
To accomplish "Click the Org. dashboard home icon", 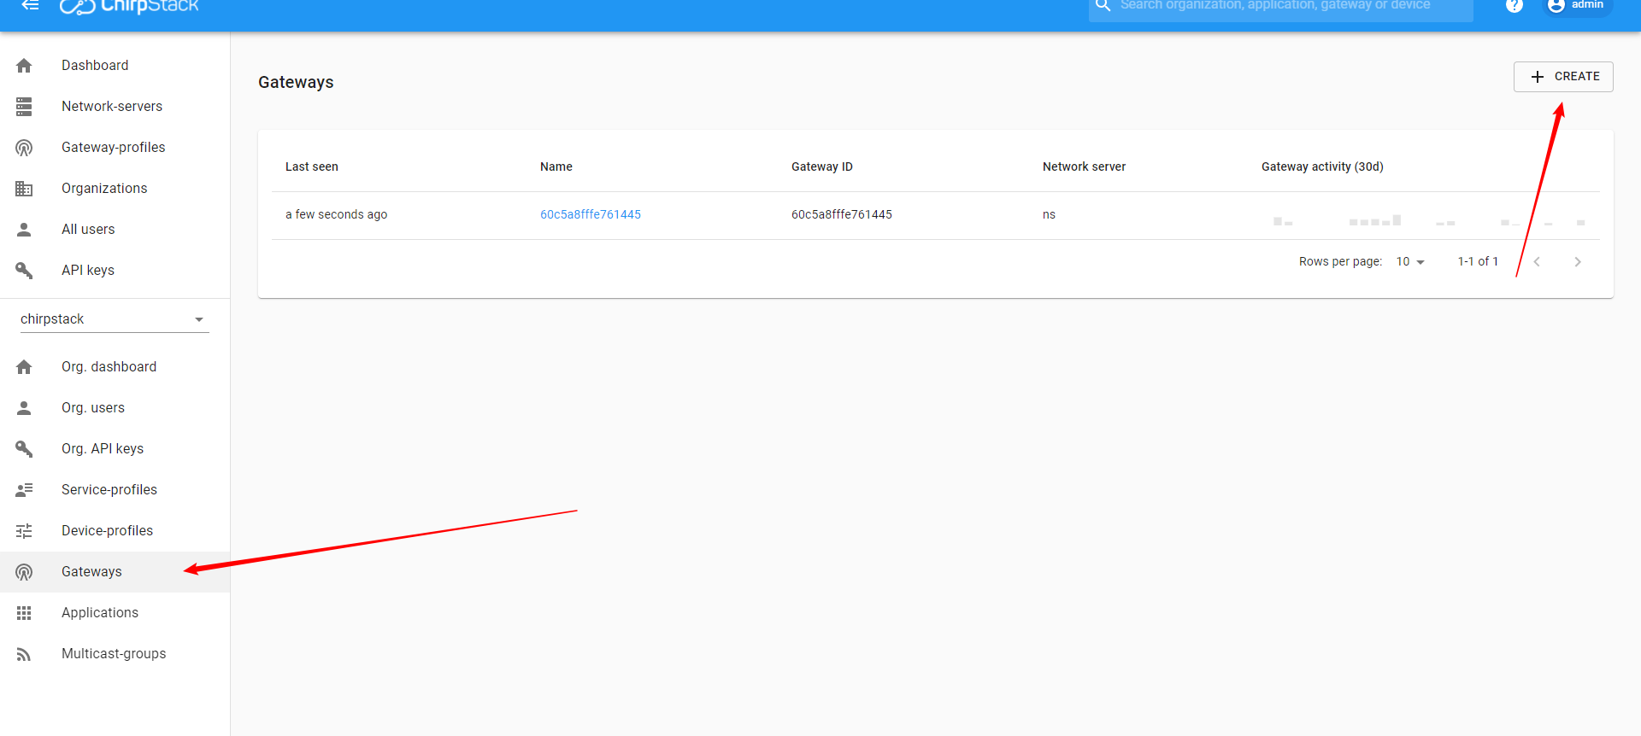I will click(x=24, y=367).
